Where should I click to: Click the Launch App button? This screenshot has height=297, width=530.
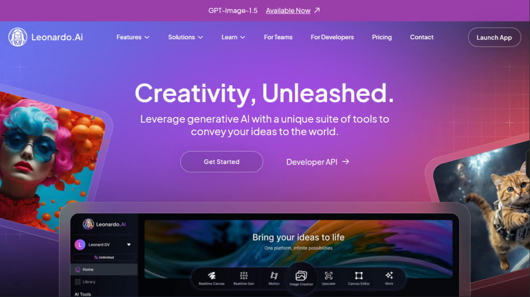point(494,37)
